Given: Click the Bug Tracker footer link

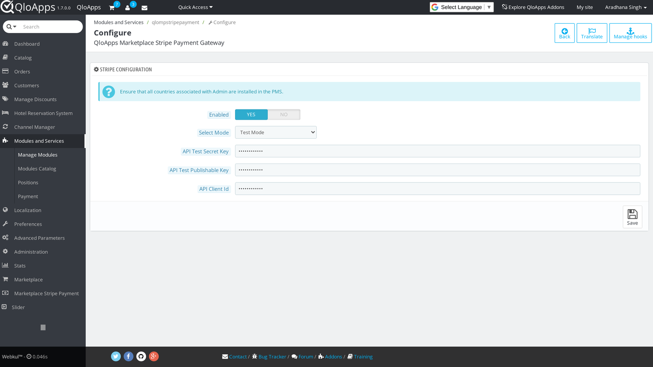Looking at the screenshot, I should (x=269, y=357).
